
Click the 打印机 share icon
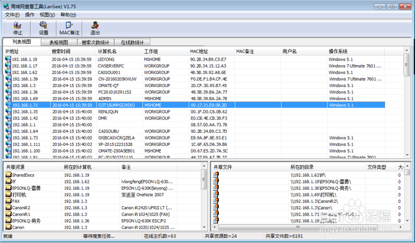[x=9, y=194]
